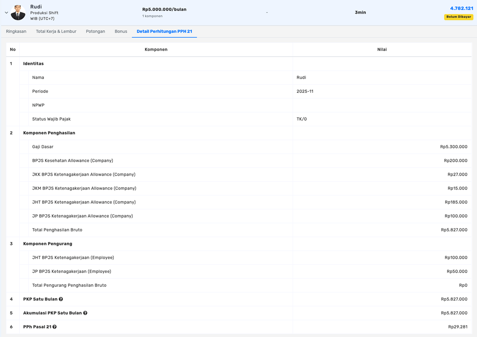Switch to Total Kerja & Lembur tab
The image size is (477, 337).
[x=56, y=31]
